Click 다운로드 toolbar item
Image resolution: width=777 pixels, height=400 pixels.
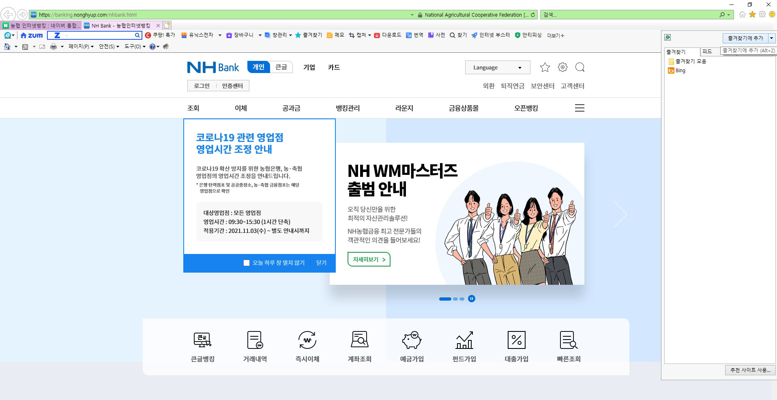[388, 35]
